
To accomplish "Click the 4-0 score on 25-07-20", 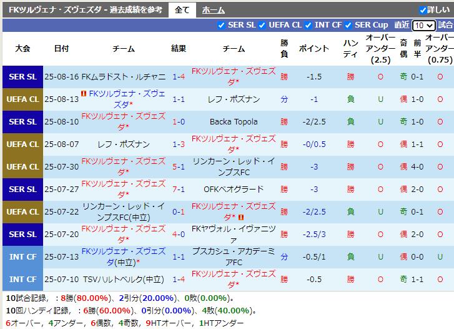I will (179, 235).
